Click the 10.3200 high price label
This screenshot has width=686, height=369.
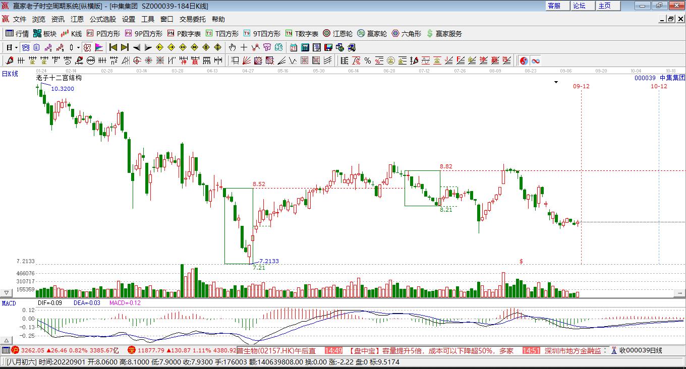click(x=63, y=89)
